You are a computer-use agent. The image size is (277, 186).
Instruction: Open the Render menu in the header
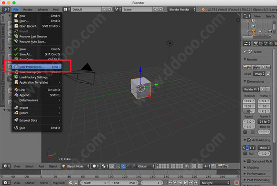pyautogui.click(x=28, y=10)
